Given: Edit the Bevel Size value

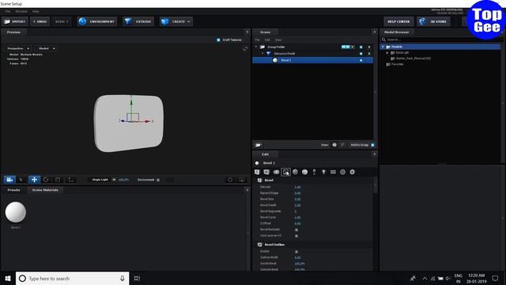Looking at the screenshot, I should click(x=297, y=199).
